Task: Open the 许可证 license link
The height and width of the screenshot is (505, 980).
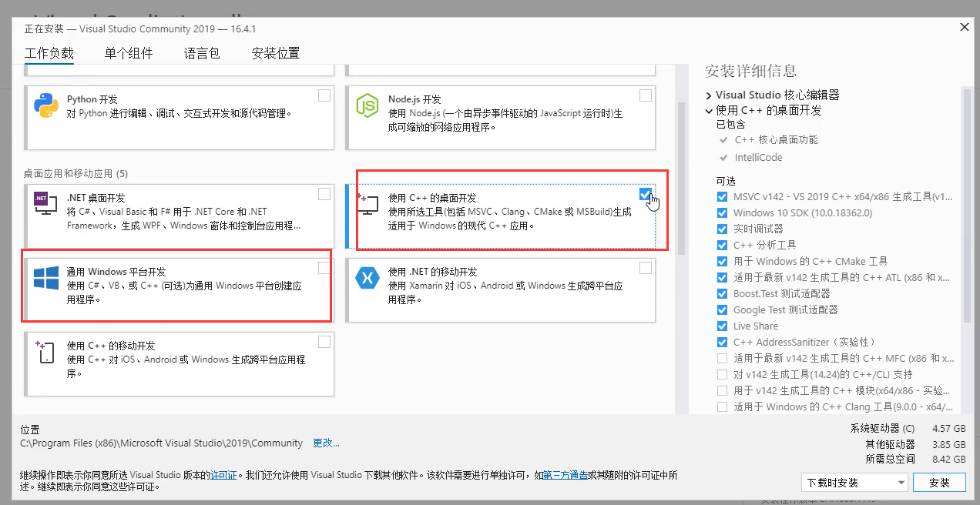Action: (x=223, y=475)
